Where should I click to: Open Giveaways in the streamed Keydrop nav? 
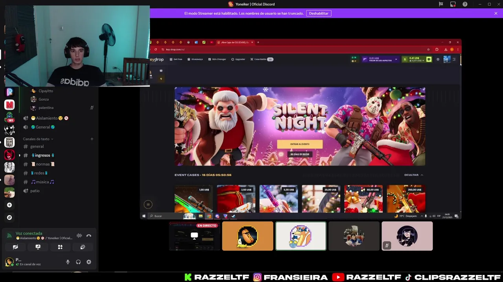[195, 59]
